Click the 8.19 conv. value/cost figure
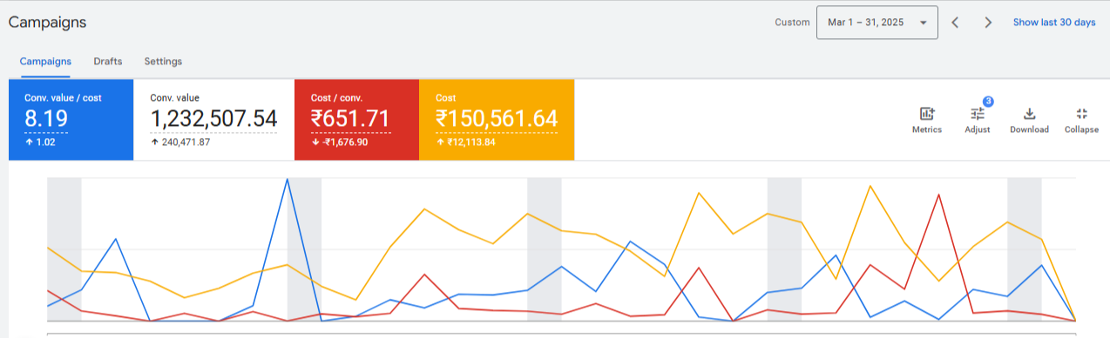1110x338 pixels. [46, 119]
